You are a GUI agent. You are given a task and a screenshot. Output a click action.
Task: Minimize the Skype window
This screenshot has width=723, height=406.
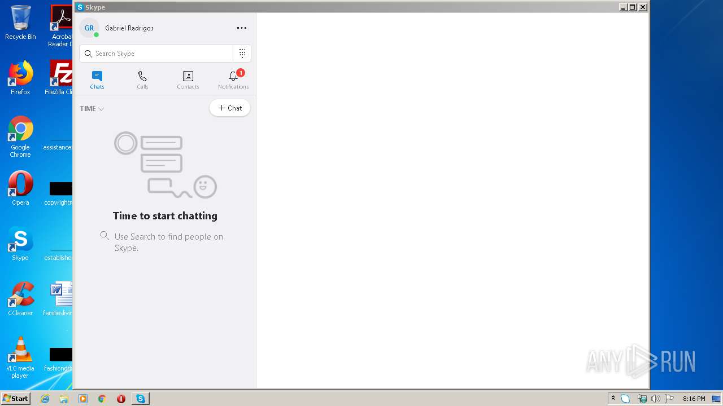(623, 7)
